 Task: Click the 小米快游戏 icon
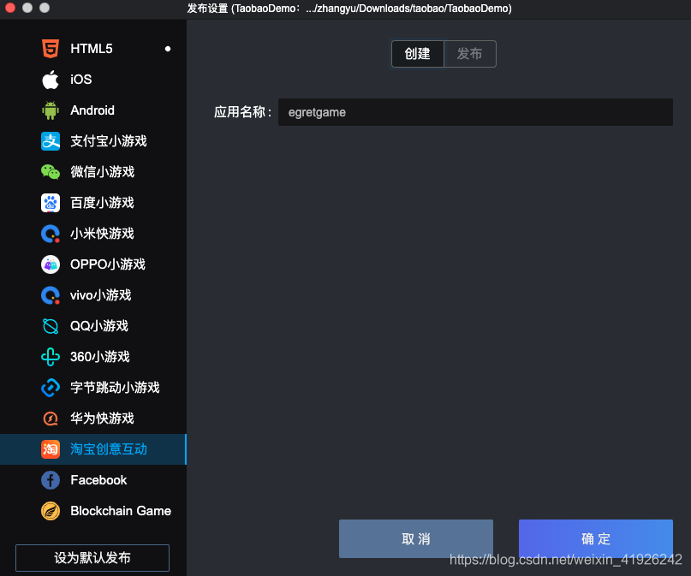(51, 234)
